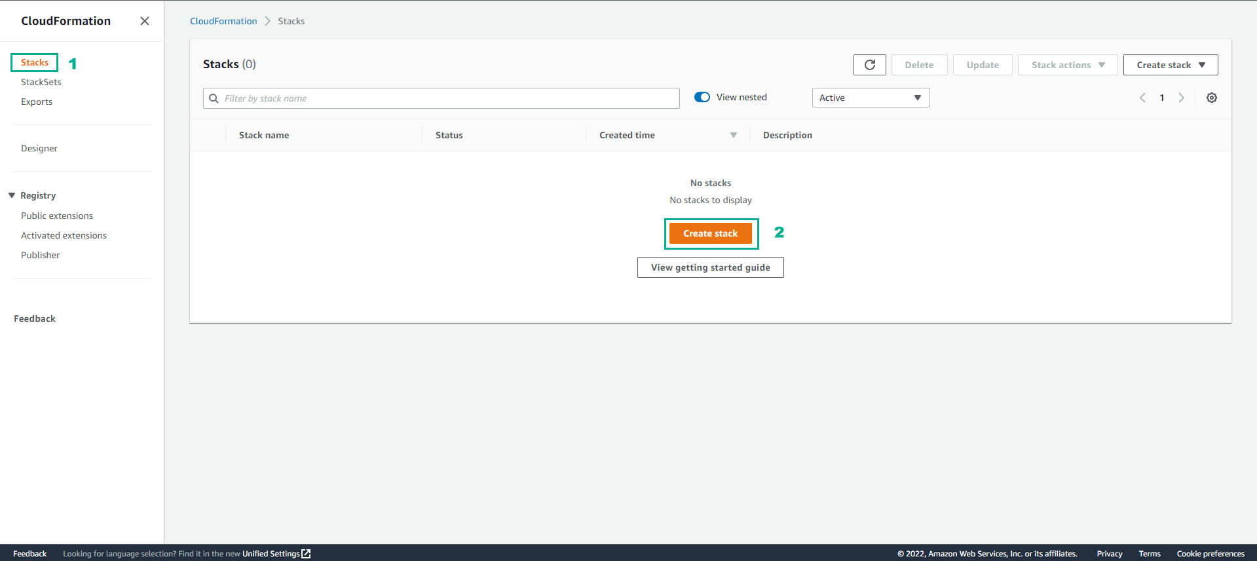Click the orange Create stack button
Screen dimensions: 1257x561
coord(711,233)
